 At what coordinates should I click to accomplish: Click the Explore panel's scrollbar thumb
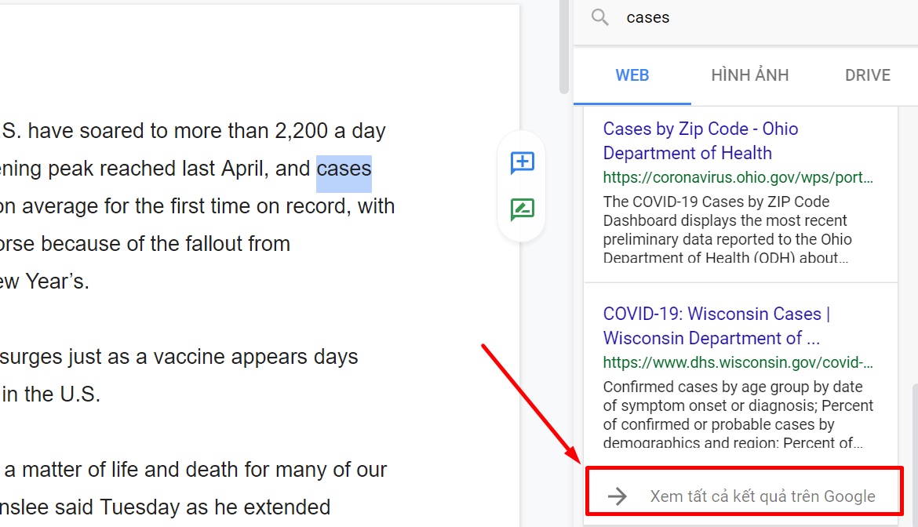(x=914, y=453)
